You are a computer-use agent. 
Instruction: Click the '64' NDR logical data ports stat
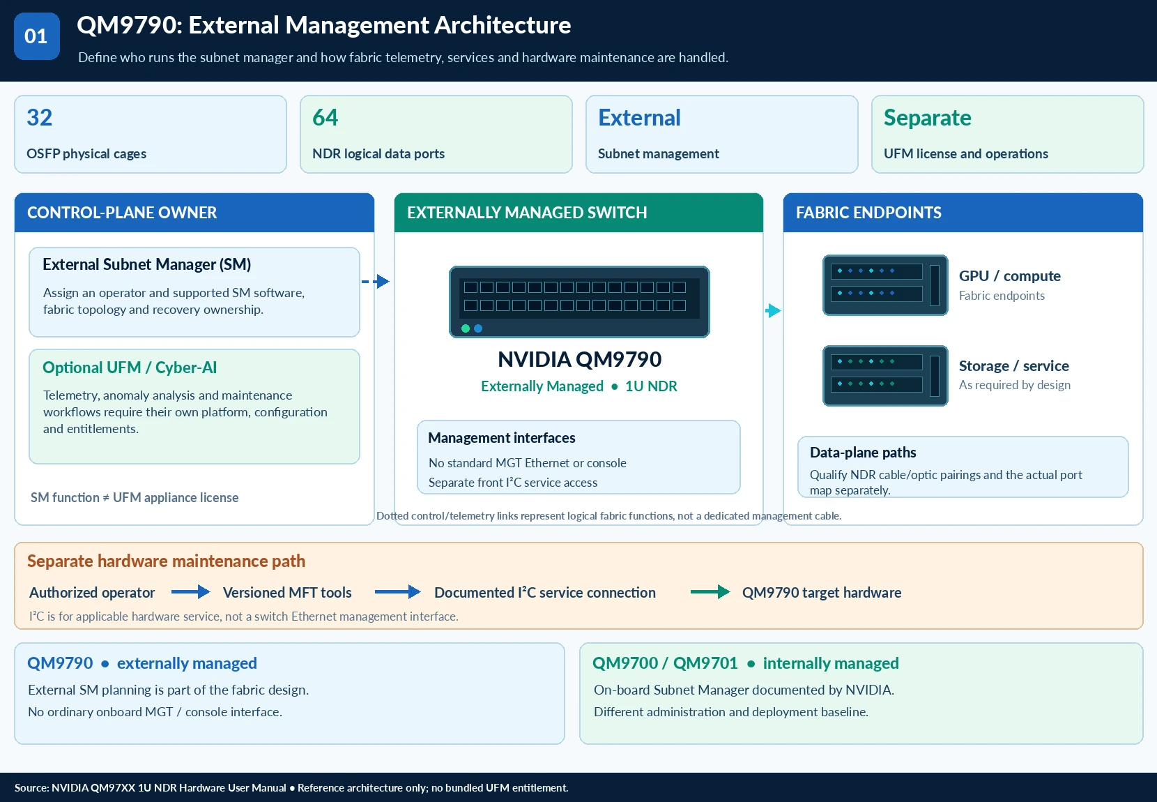tap(436, 134)
